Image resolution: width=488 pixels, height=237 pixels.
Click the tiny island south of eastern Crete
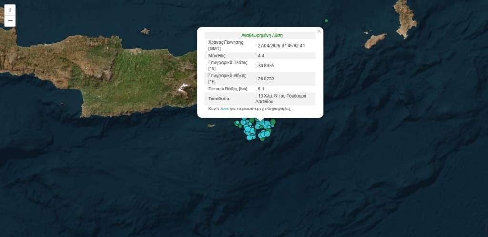[211, 126]
